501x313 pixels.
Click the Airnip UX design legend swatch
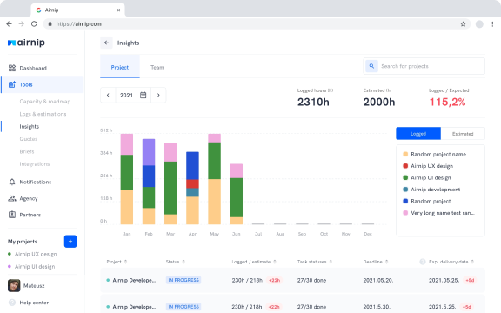[x=405, y=166]
